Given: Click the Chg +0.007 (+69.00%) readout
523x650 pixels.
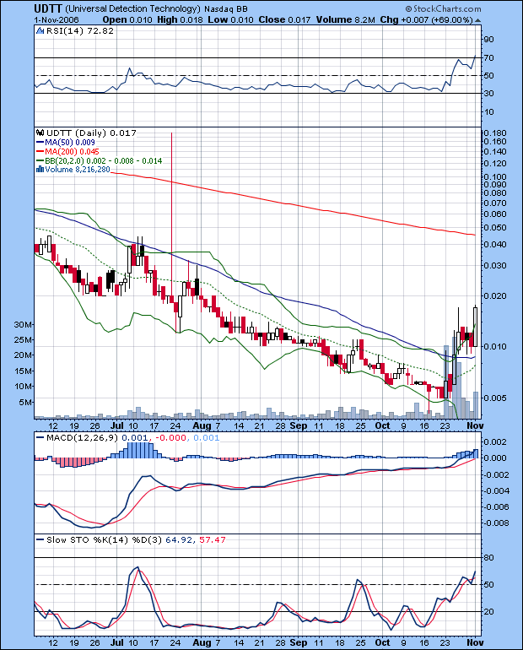Looking at the screenshot, I should point(427,20).
